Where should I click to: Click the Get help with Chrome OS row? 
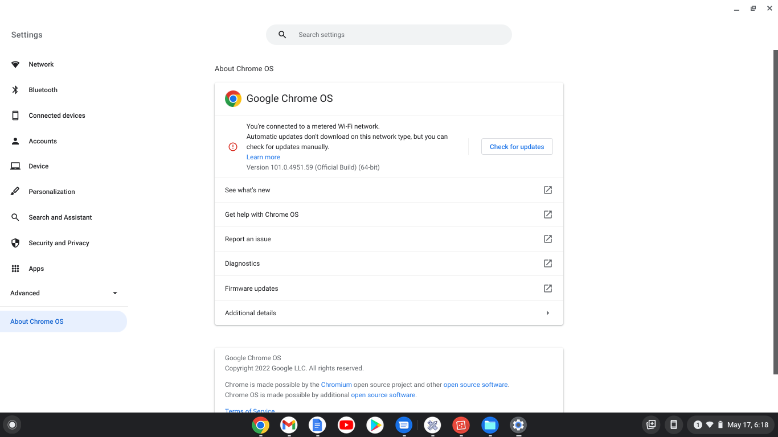pyautogui.click(x=389, y=215)
